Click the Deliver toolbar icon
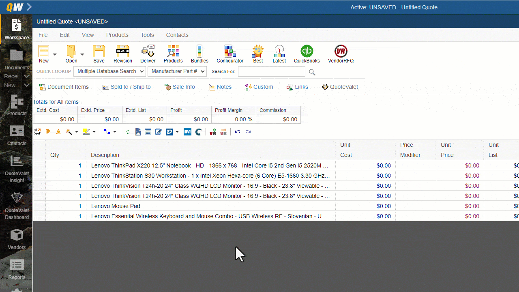The width and height of the screenshot is (519, 292). (148, 54)
